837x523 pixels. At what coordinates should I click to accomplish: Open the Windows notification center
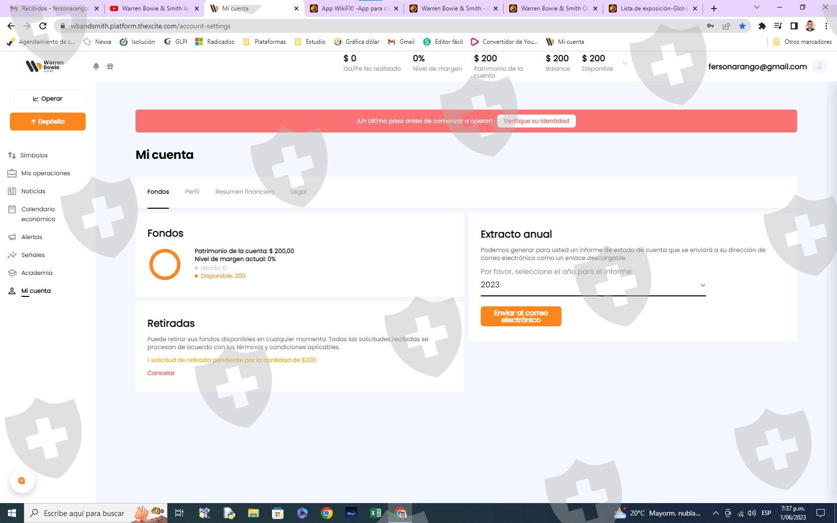click(x=821, y=513)
